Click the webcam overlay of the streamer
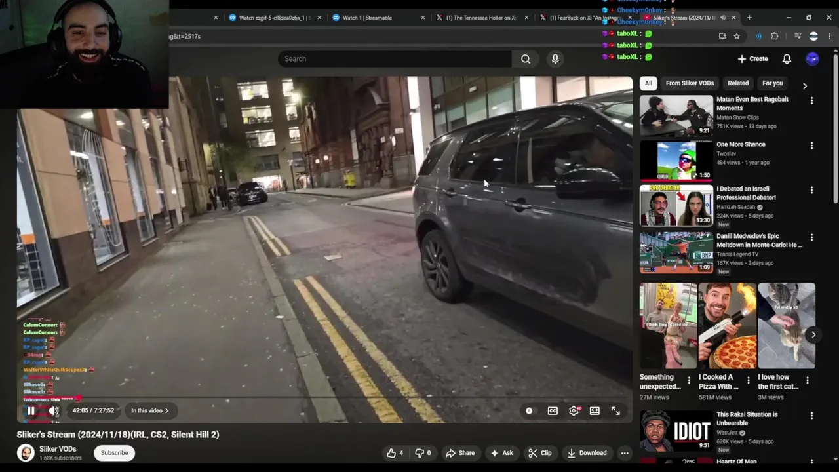This screenshot has width=839, height=472. click(85, 54)
